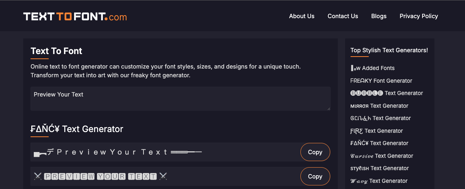View the Privacy Policy page
The height and width of the screenshot is (189, 465).
[x=418, y=16]
